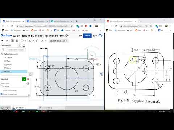Open profile avatar in left browser
Screen dimensions: 174x130
(96, 26)
